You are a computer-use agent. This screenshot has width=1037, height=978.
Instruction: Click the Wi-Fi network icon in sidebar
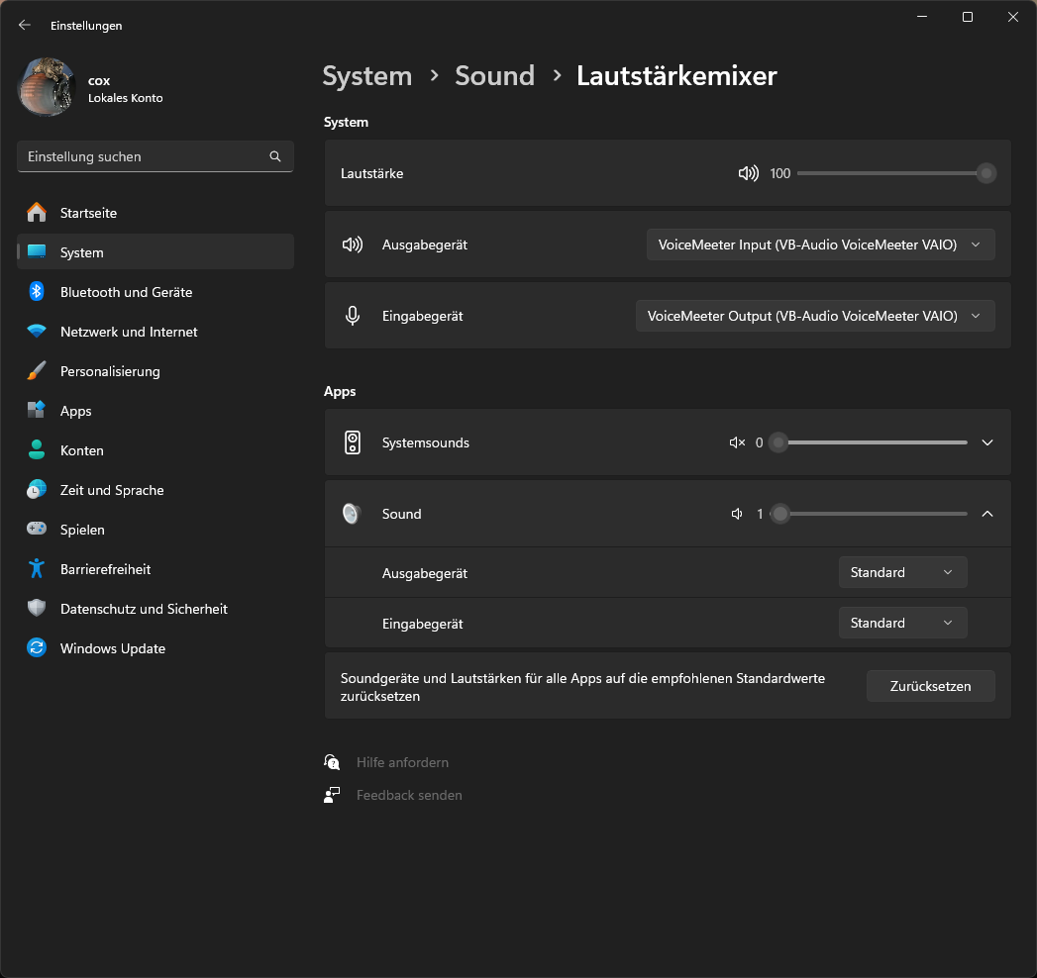point(37,331)
